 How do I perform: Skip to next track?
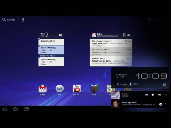coord(159,95)
